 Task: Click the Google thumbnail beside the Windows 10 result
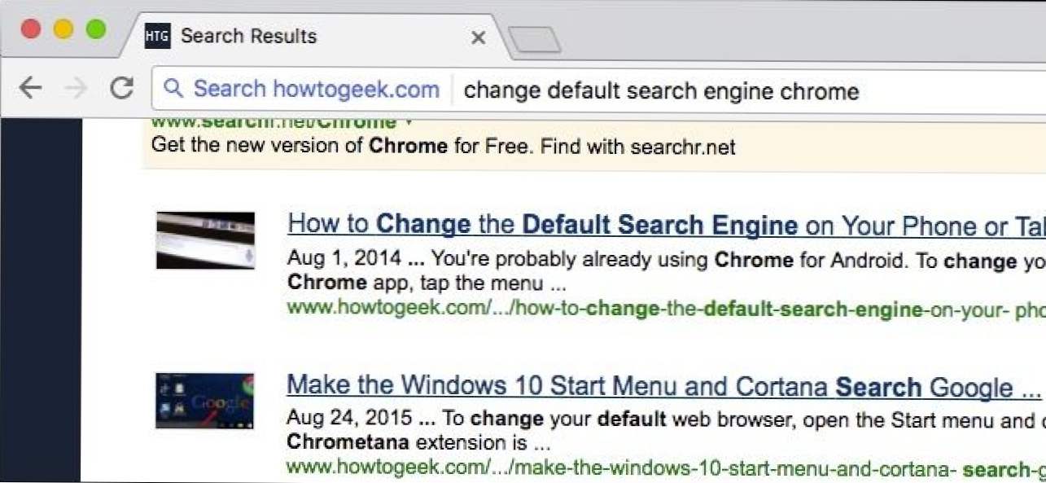point(205,401)
